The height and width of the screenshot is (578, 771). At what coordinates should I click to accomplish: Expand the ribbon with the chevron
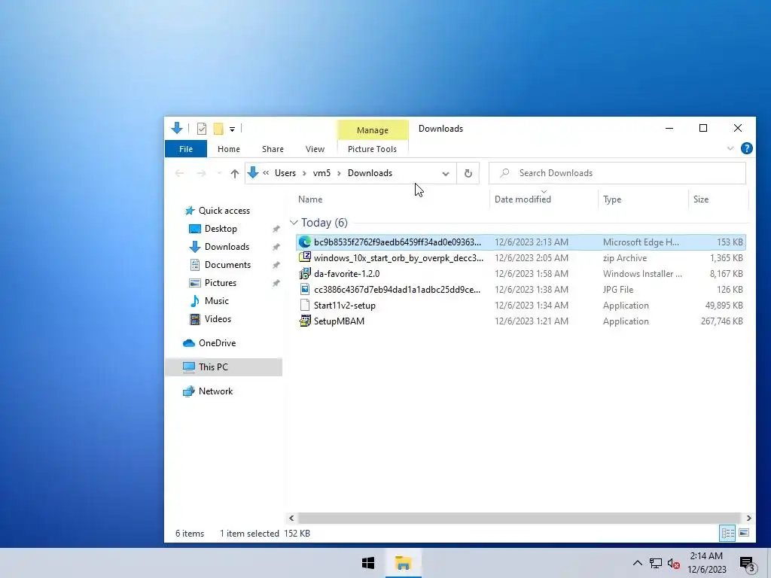coord(730,148)
